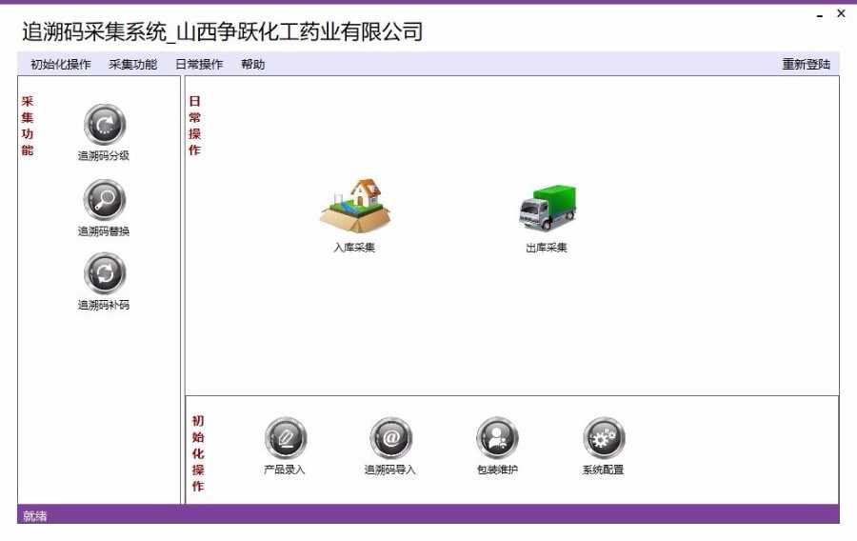Open the 采集功能 menu

[x=132, y=65]
